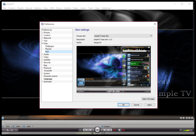This screenshot has width=196, height=136.
Task: Click the OK button
Action: point(123,105)
